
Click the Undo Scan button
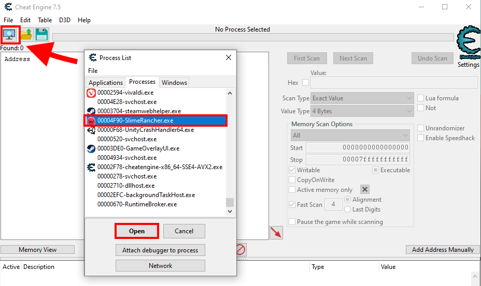pos(432,58)
